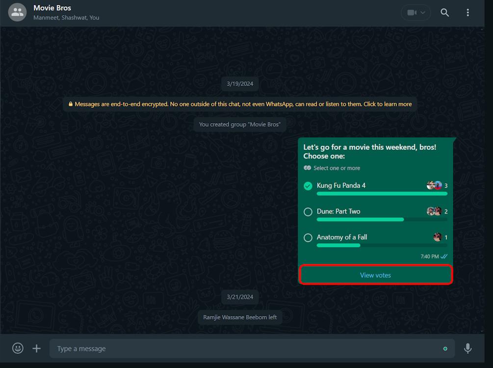Click the 7:40 PM timestamp
This screenshot has height=368, width=493.
430,257
